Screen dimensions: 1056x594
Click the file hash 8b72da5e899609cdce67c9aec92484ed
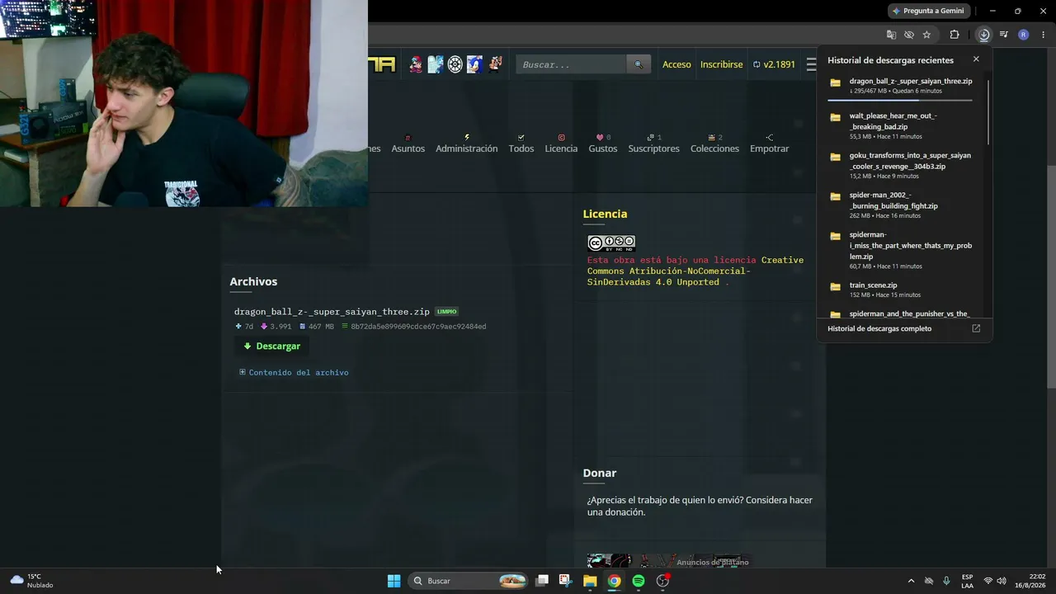[x=418, y=327]
